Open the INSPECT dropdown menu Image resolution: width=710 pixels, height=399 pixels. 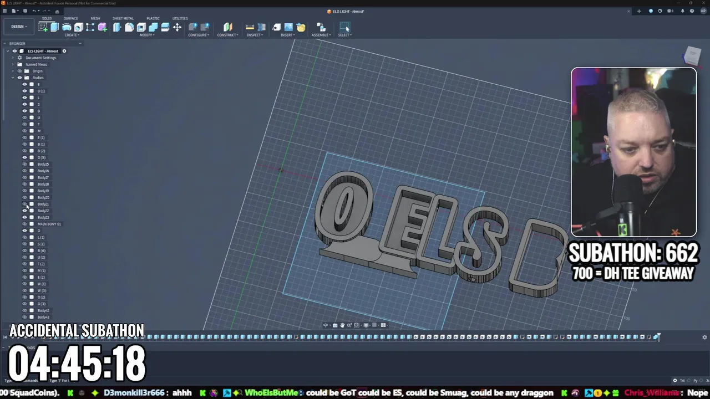(255, 35)
